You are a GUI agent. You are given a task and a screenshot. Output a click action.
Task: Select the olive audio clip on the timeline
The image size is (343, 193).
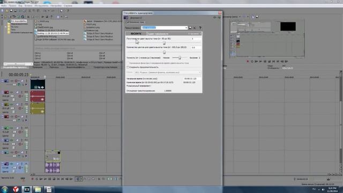38,108
